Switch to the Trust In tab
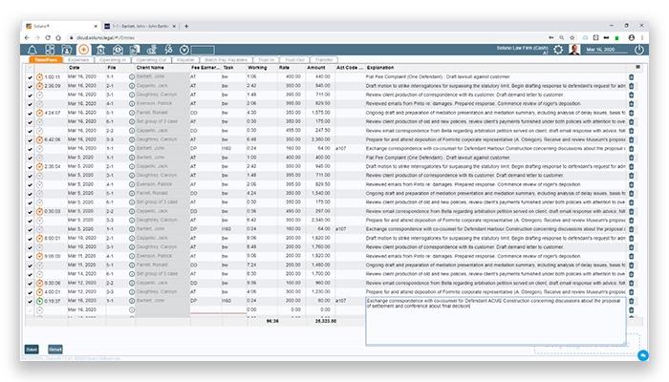The height and width of the screenshot is (382, 669). (x=267, y=60)
